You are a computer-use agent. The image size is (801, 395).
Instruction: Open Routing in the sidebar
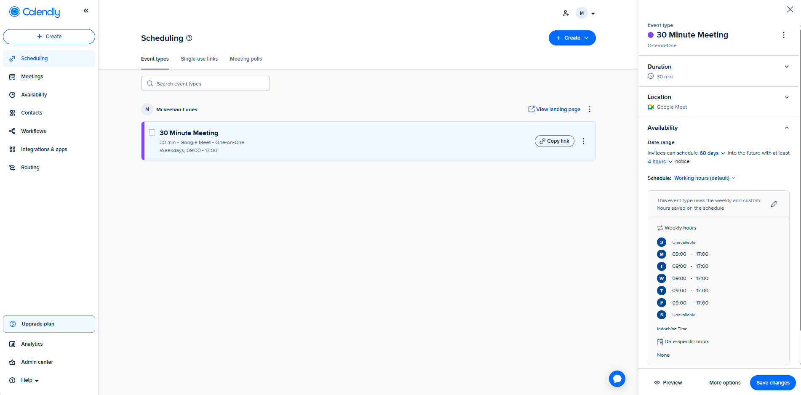[49, 168]
